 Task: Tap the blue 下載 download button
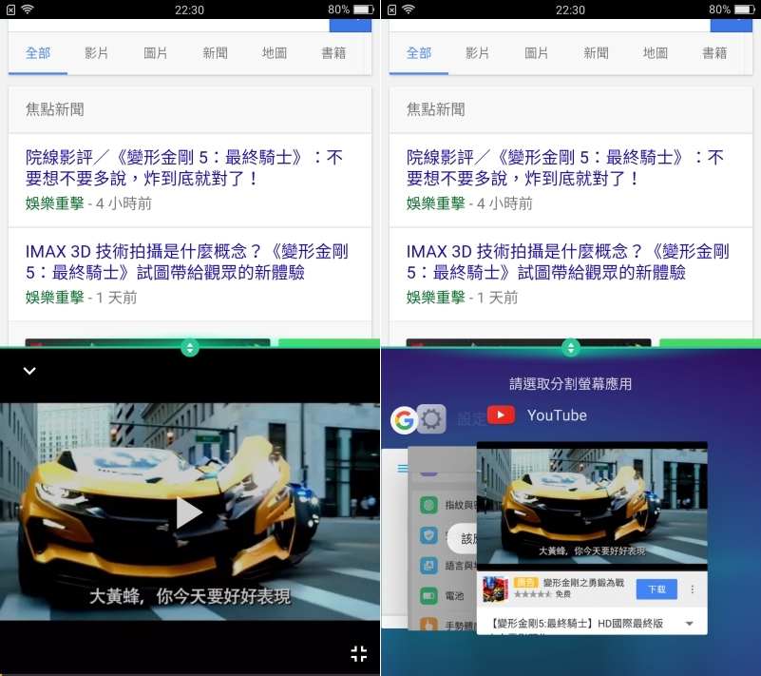click(656, 589)
